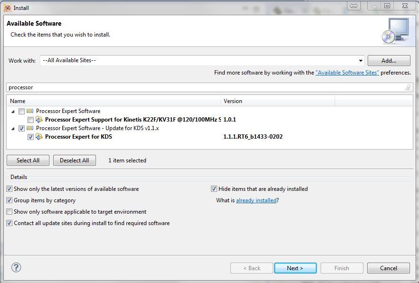
Task: Click version 1.1.1.RT6_b1433-0202 cell
Action: [253, 137]
